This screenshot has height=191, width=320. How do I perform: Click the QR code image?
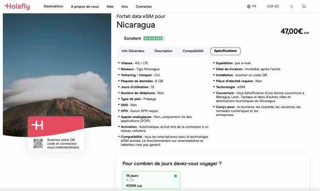38,143
